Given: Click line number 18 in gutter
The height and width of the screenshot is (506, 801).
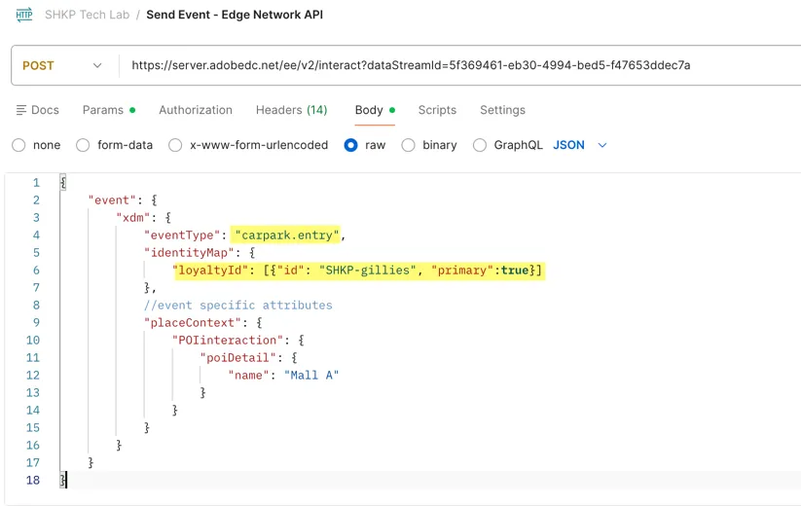Looking at the screenshot, I should (x=33, y=480).
